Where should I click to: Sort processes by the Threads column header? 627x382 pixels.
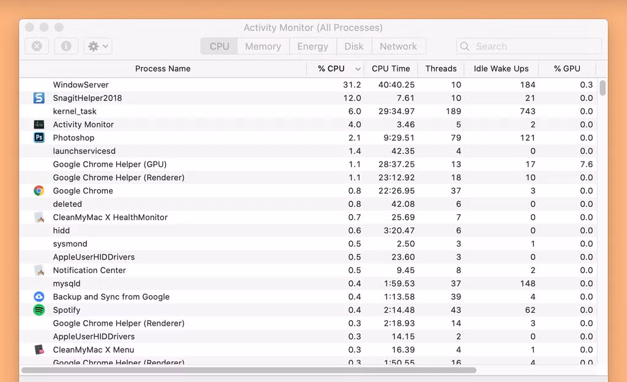coord(441,69)
